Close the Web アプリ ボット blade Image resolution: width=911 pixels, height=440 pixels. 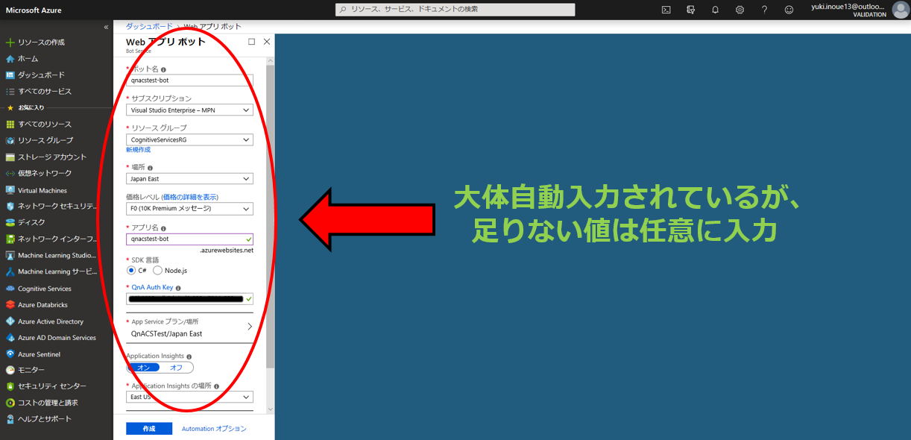coord(267,42)
